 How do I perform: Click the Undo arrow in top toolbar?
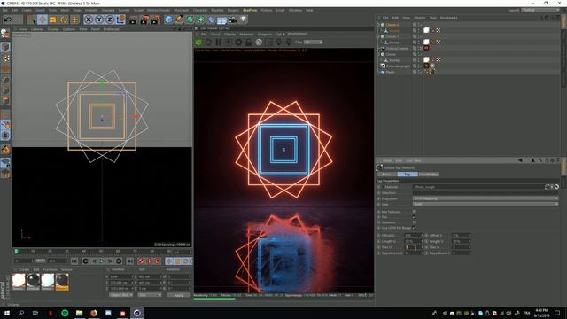coord(8,19)
